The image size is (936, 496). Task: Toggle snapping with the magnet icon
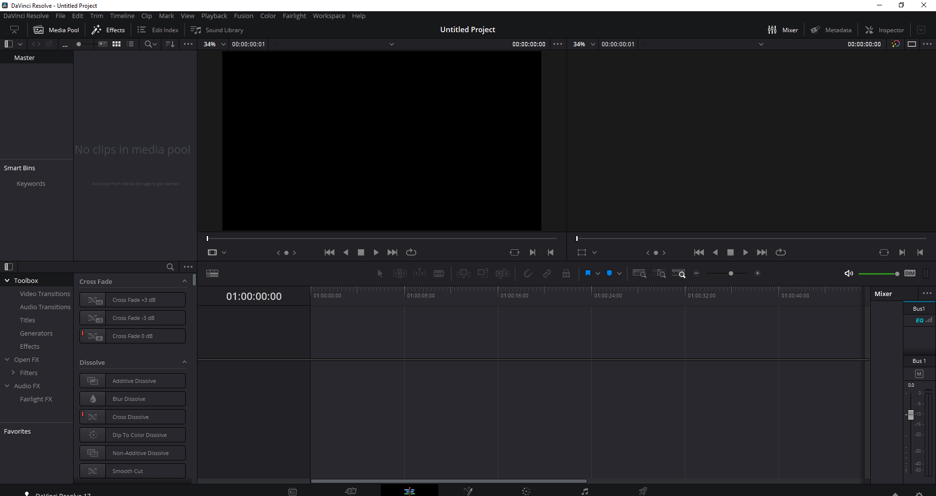(x=528, y=273)
